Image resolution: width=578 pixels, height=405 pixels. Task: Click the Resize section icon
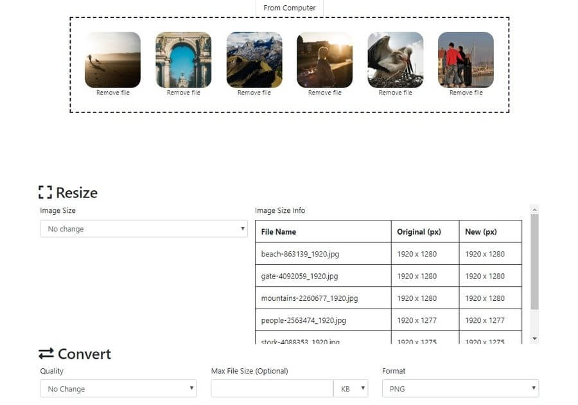coord(46,192)
